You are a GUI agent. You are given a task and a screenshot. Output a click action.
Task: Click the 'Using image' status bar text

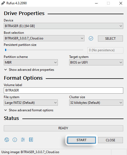coord(30,152)
